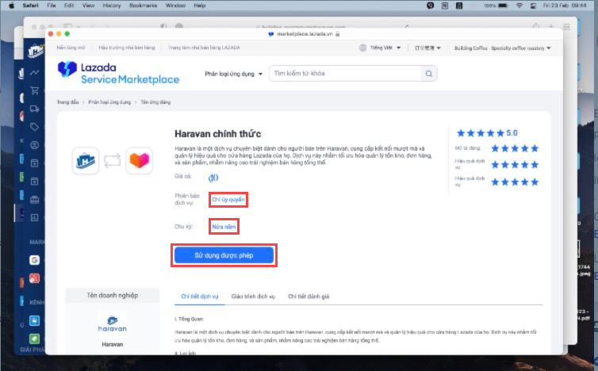Viewport: 598px width, 371px height.
Task: Open the green app icon in Haravan sidebar
Action: click(x=34, y=338)
